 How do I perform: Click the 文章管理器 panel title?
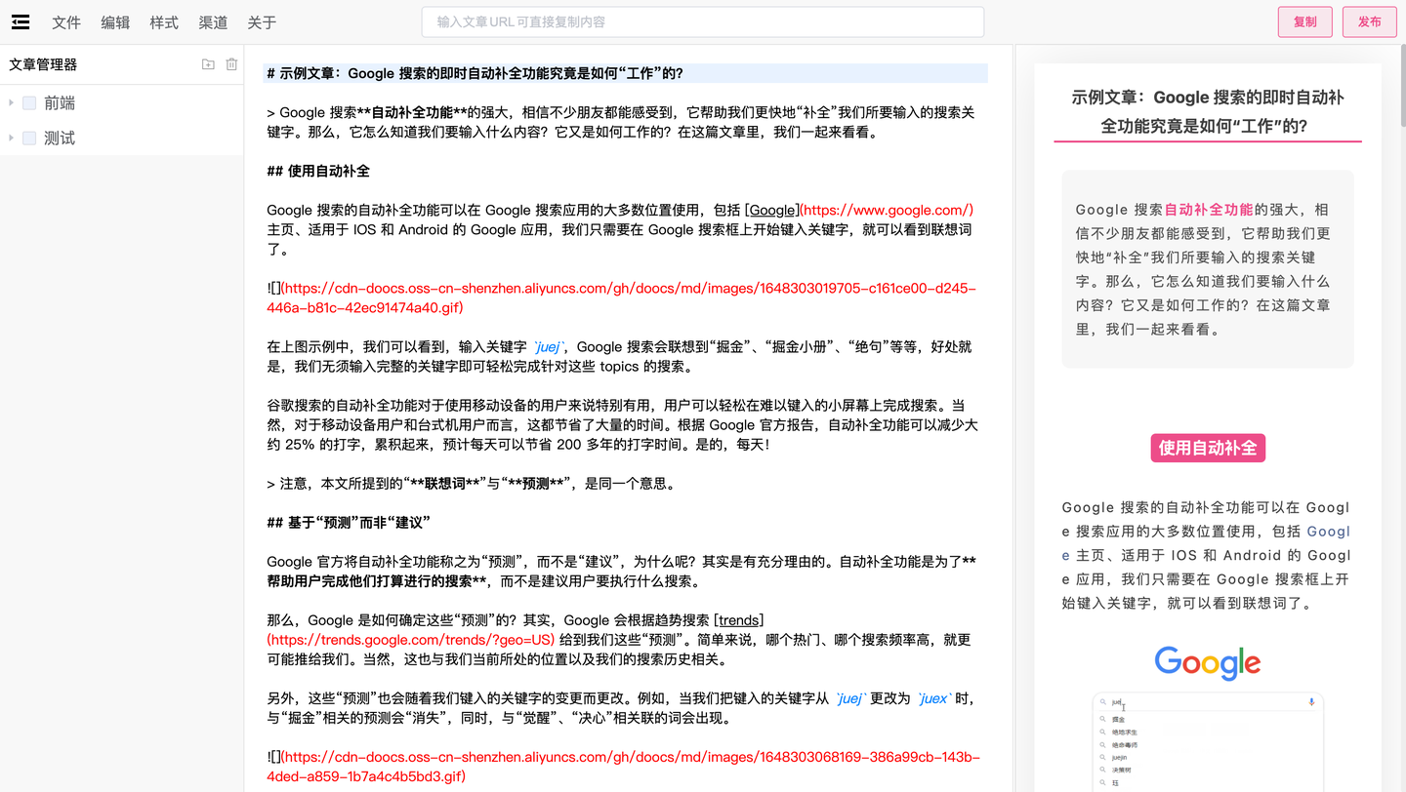coord(43,64)
